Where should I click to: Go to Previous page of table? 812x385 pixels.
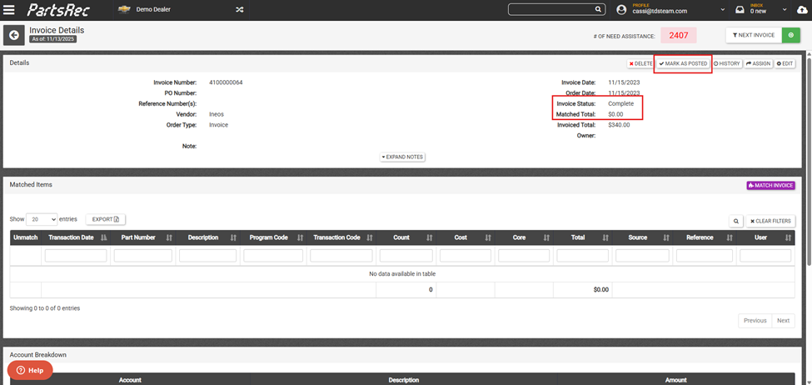755,321
